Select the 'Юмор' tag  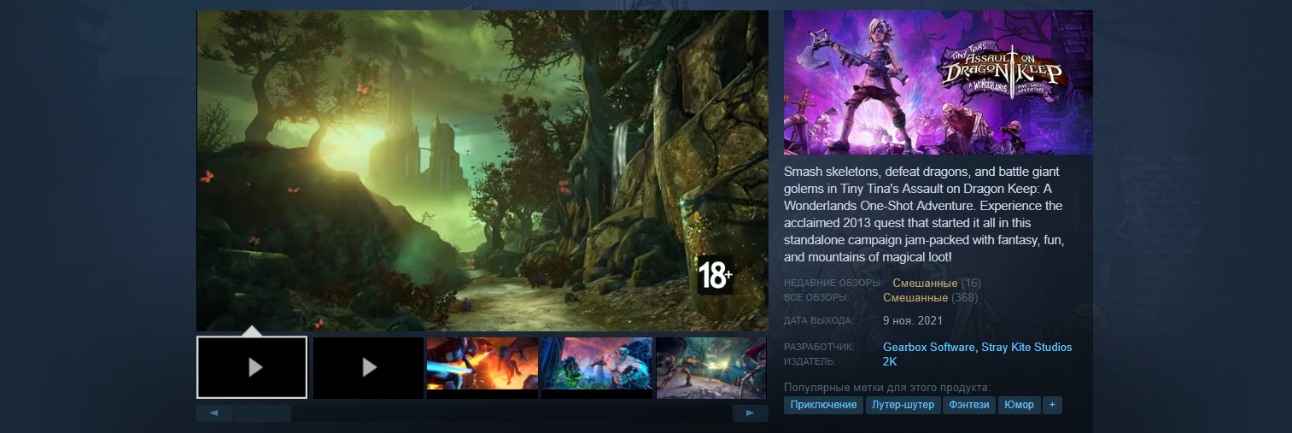(x=1020, y=405)
